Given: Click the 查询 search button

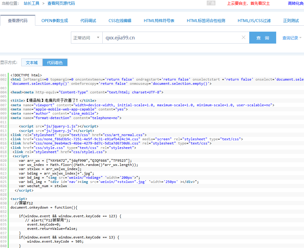Looking at the screenshot, I should [262, 38].
